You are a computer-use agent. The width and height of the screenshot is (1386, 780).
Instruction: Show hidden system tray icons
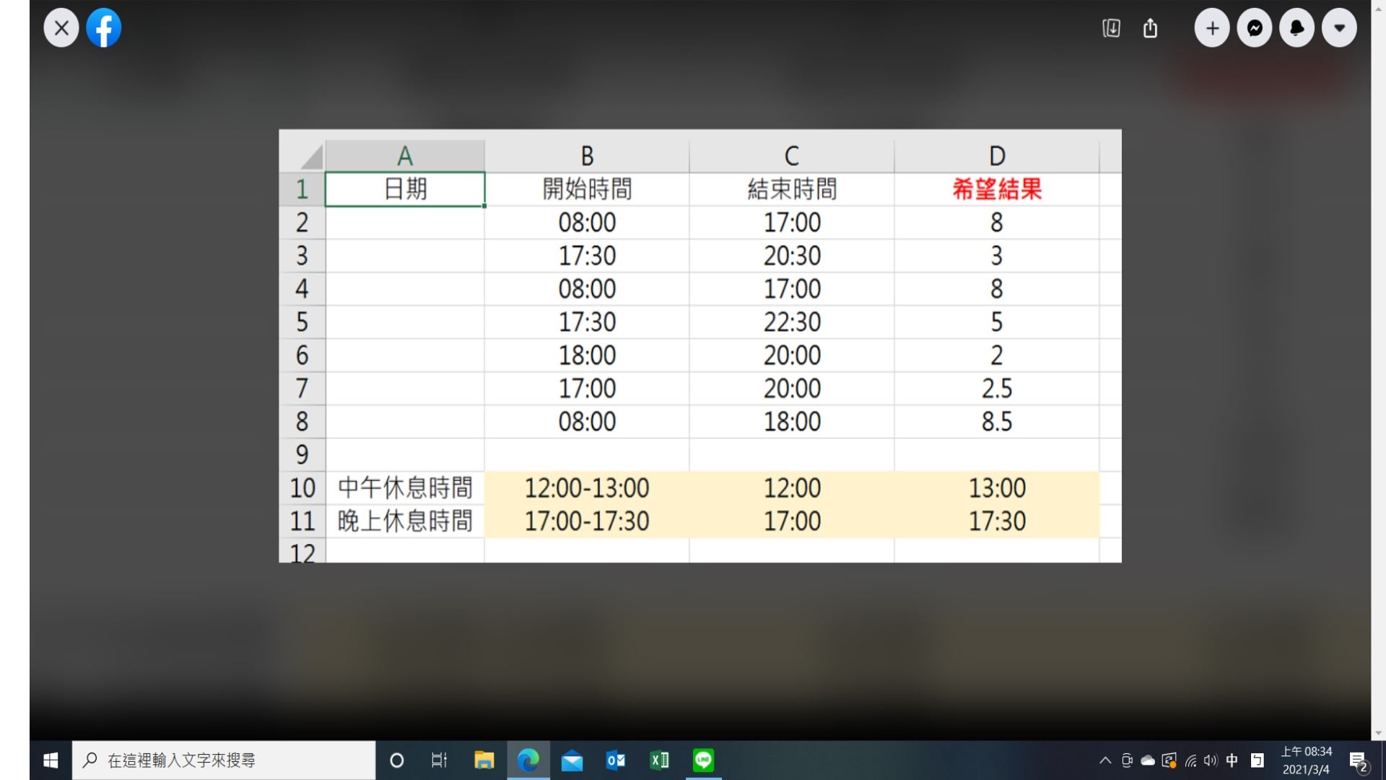[1105, 760]
